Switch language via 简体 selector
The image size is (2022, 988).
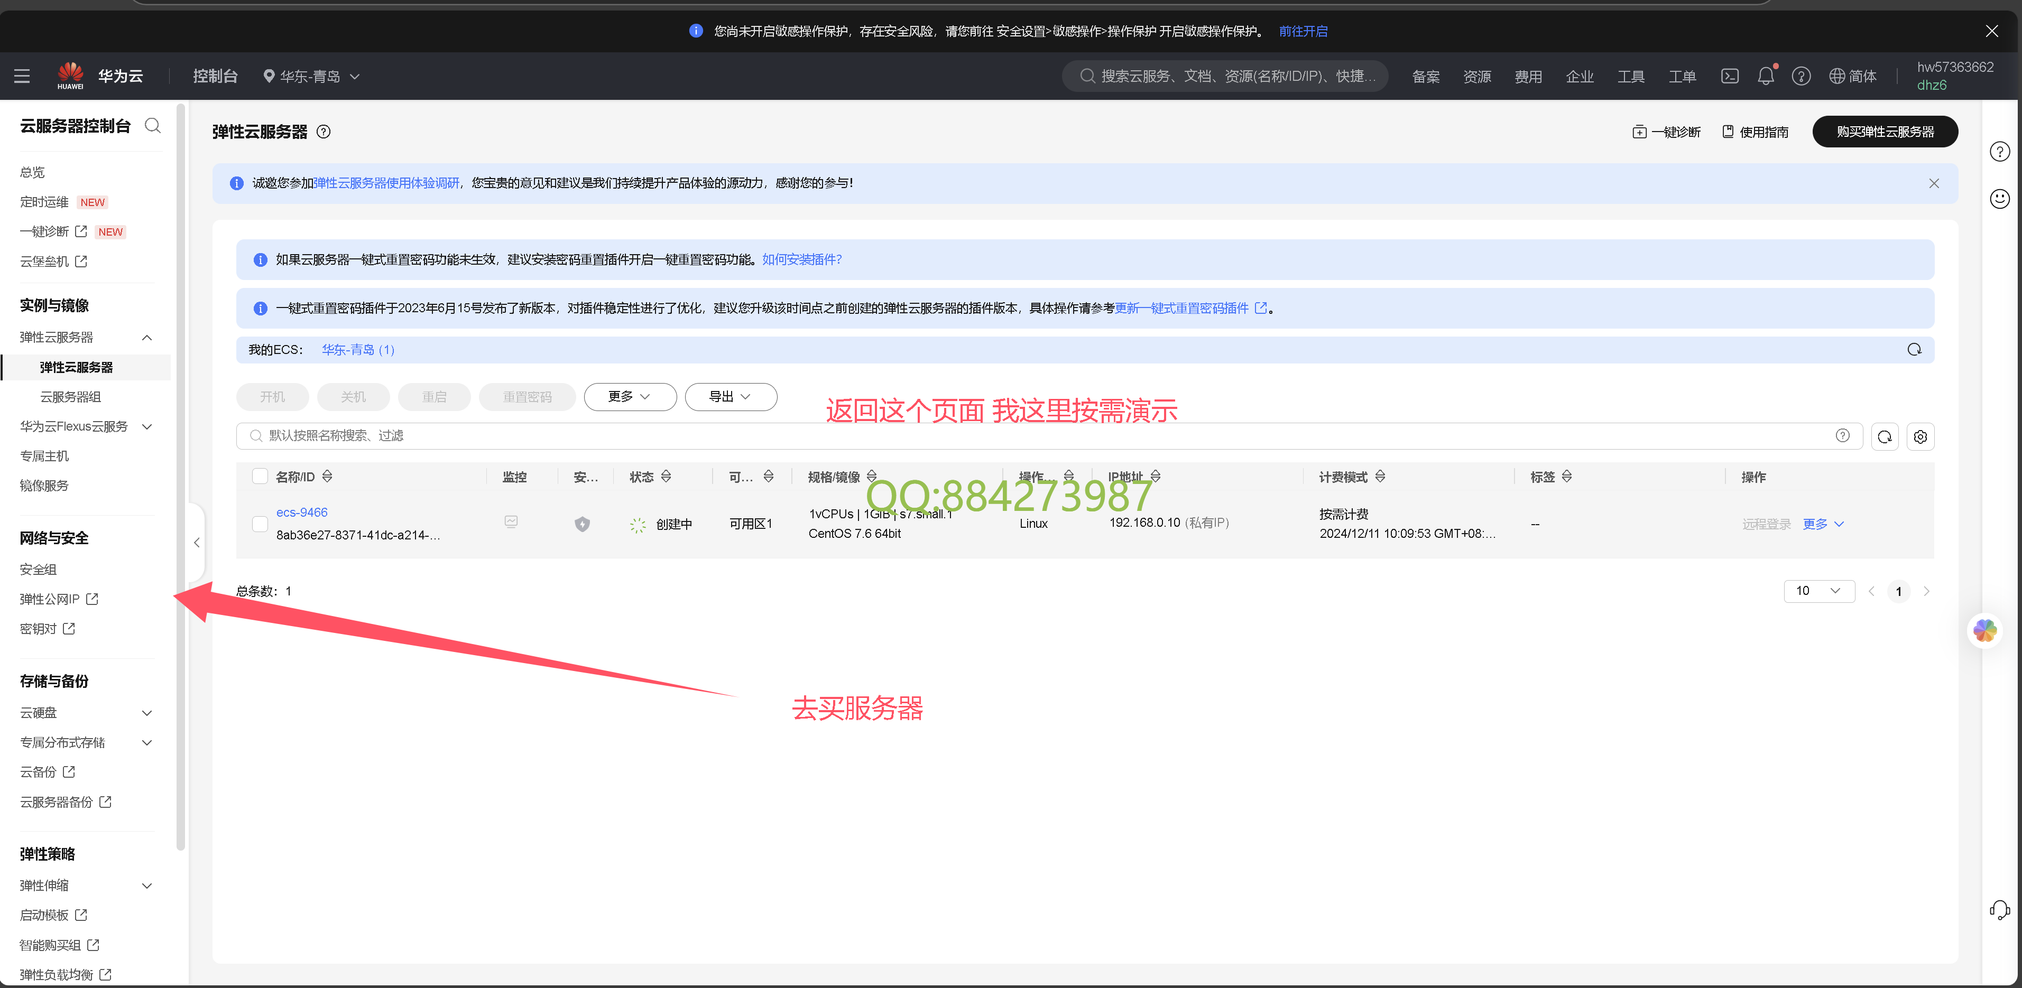tap(1852, 76)
